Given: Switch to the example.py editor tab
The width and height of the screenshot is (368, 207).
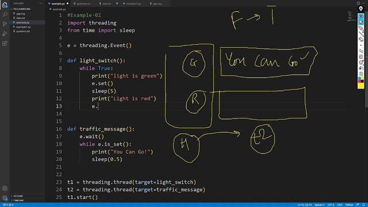Looking at the screenshot, I should tap(57, 3).
